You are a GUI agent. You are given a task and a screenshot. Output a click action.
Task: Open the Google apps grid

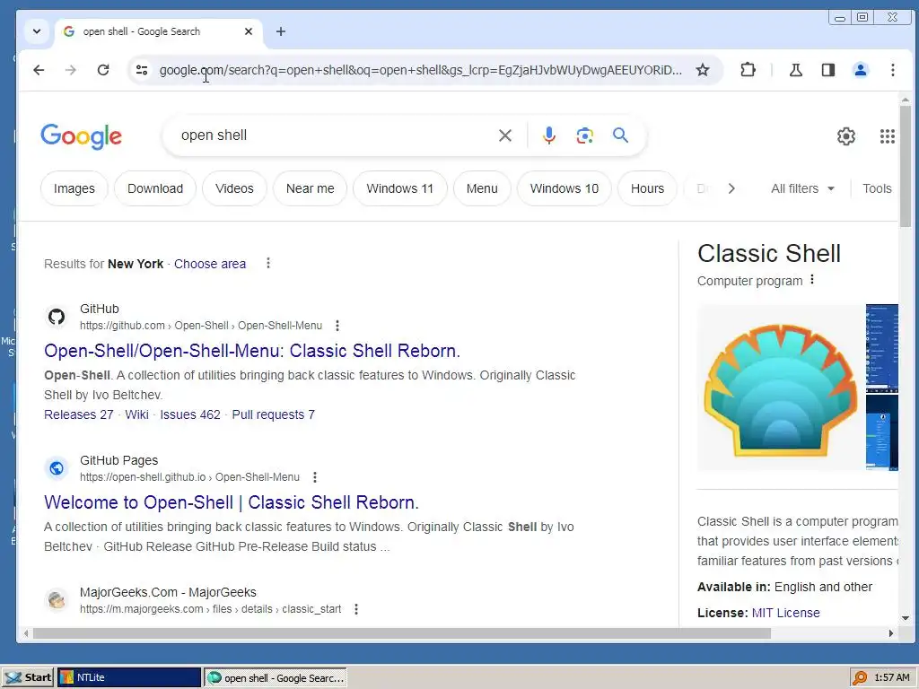[887, 136]
